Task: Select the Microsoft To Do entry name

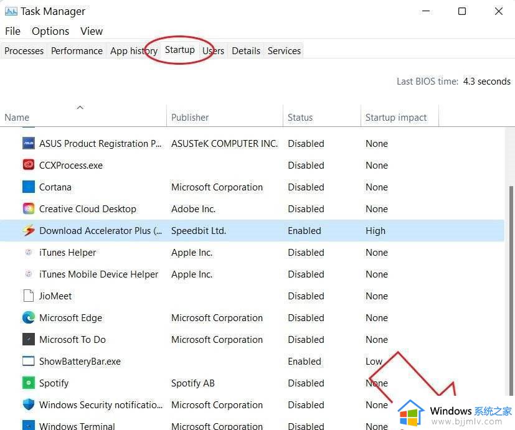Action: tap(72, 339)
